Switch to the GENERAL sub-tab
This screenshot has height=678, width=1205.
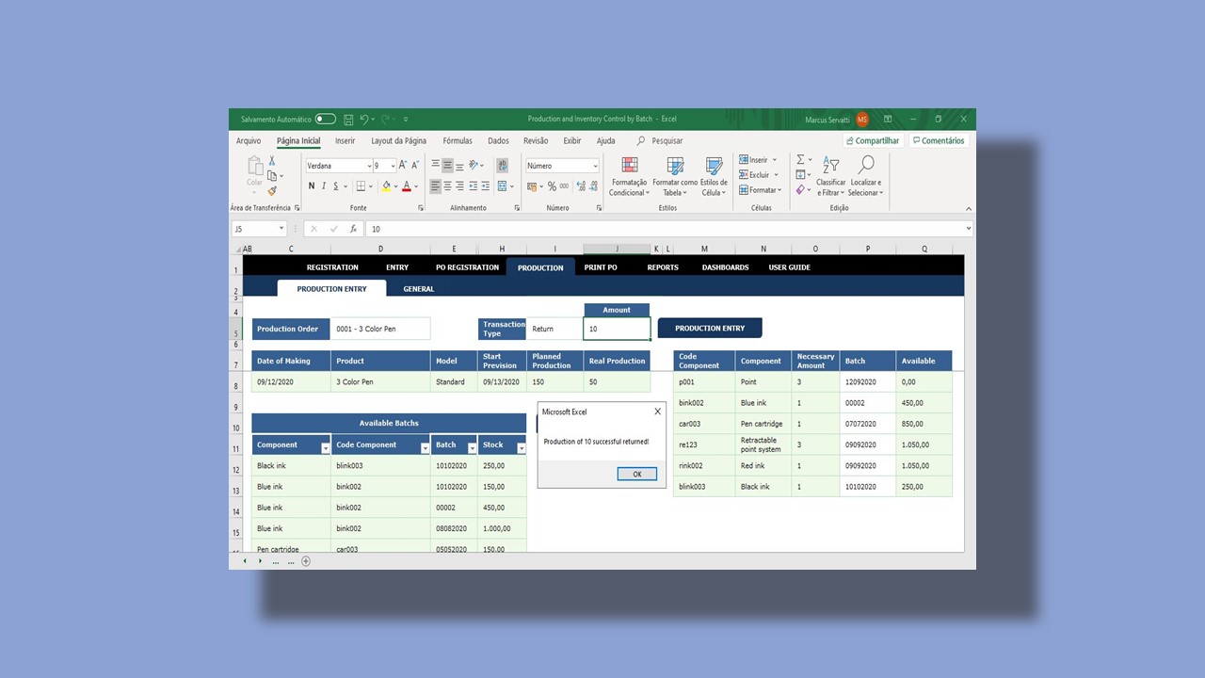[x=419, y=289]
